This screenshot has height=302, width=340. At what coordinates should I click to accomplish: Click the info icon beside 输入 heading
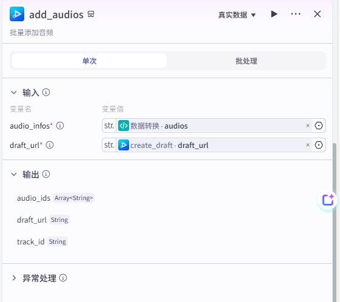pyautogui.click(x=46, y=92)
